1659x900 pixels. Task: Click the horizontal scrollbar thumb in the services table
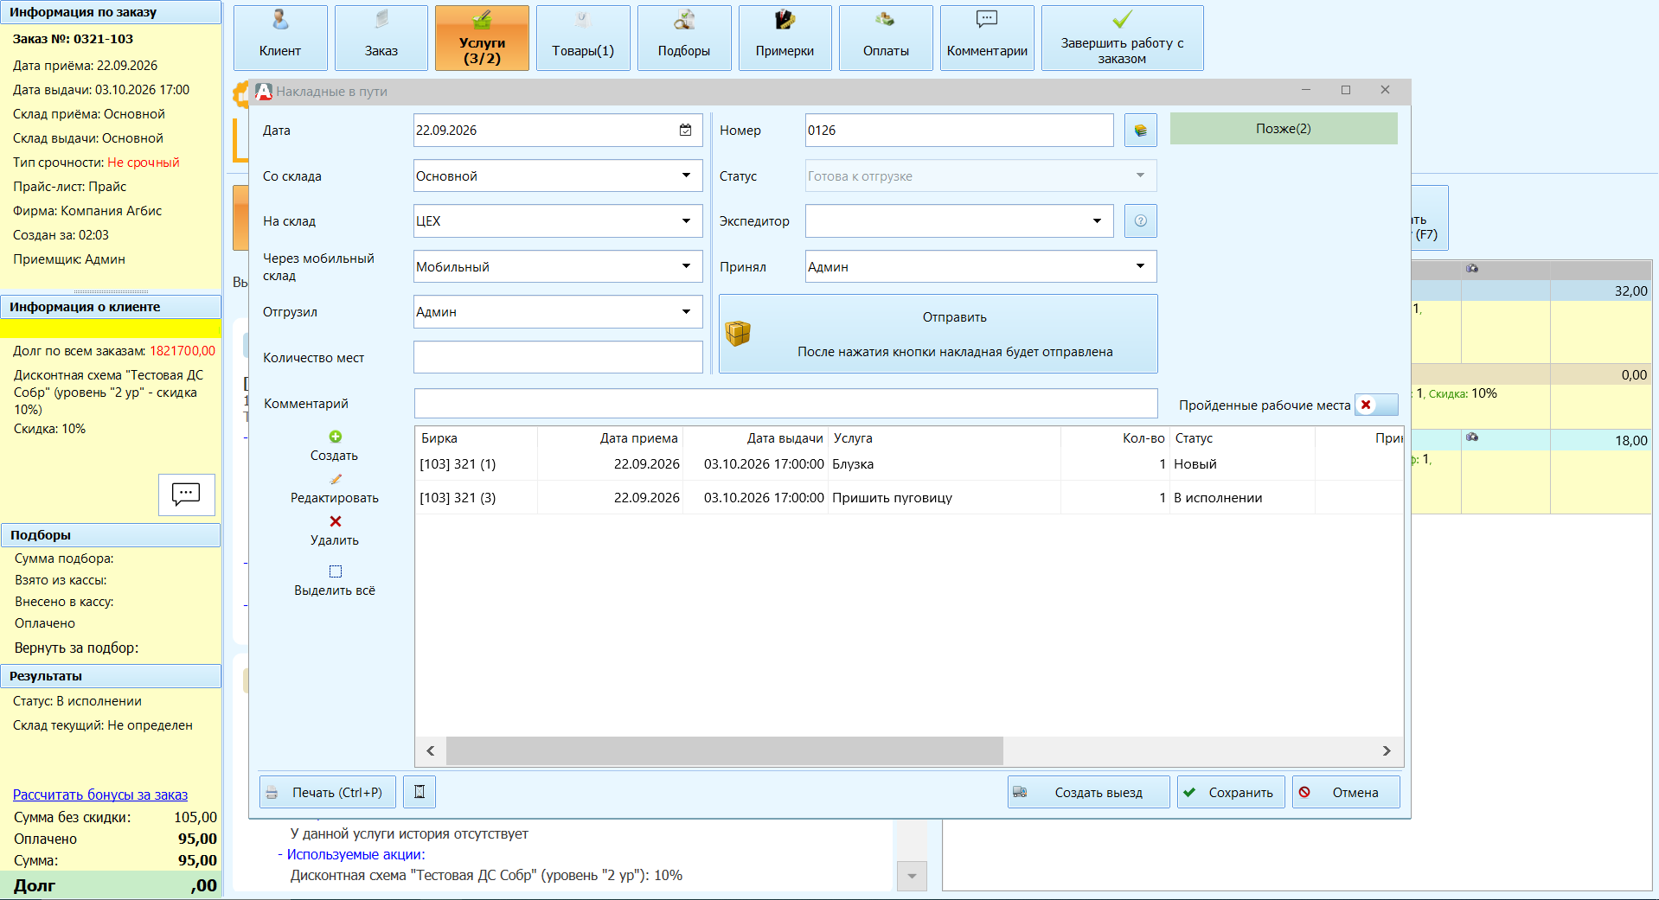click(x=724, y=750)
